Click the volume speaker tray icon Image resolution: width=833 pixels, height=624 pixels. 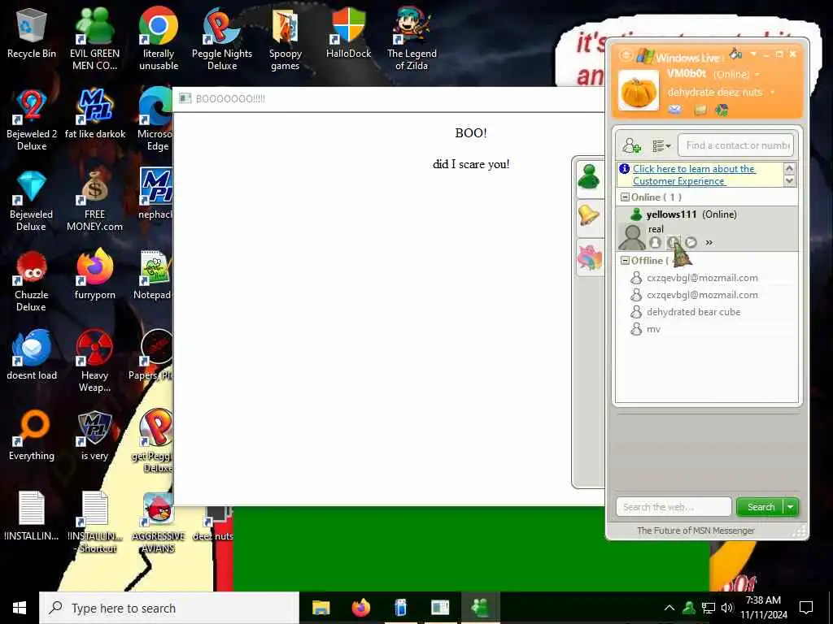(727, 608)
